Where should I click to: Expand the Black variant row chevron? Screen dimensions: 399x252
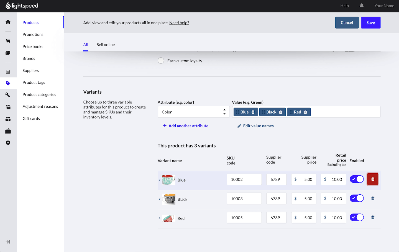coord(160,199)
